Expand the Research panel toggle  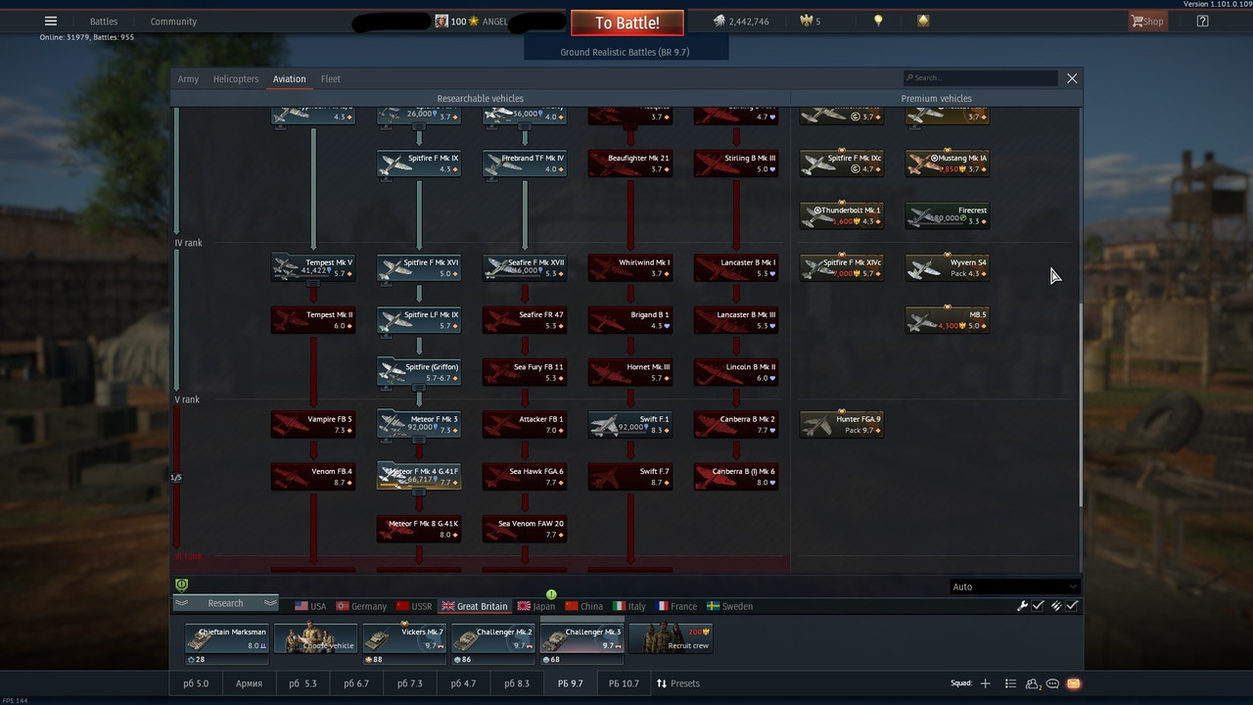(x=225, y=603)
